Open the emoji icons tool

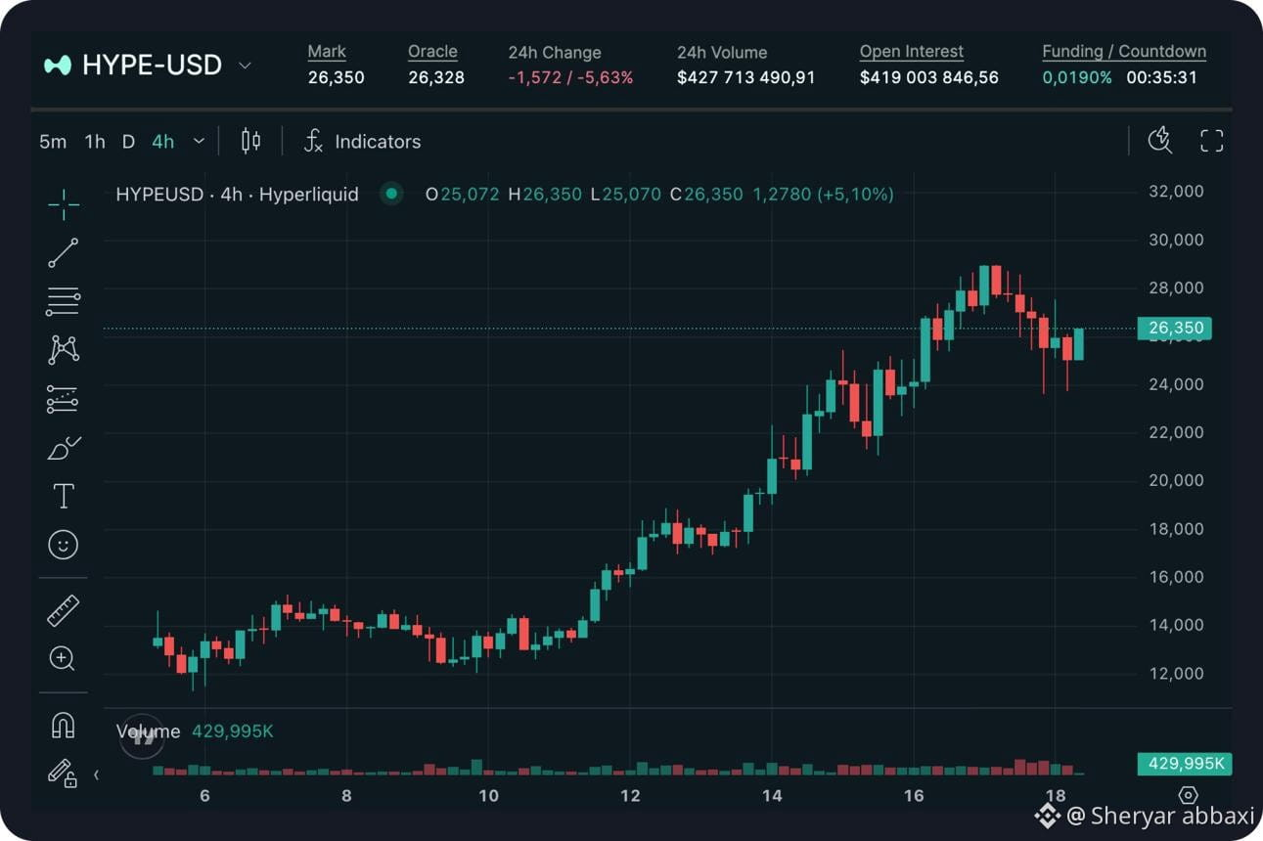[64, 545]
